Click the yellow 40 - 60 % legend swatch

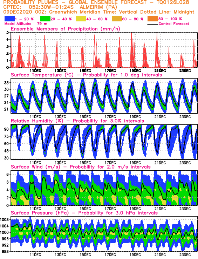(81, 19)
